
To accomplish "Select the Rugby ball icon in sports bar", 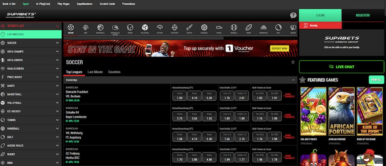I will [249, 27].
